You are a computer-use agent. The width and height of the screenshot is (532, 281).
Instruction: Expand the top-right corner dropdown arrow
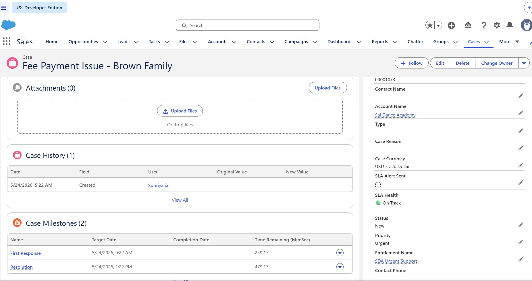point(529,7)
